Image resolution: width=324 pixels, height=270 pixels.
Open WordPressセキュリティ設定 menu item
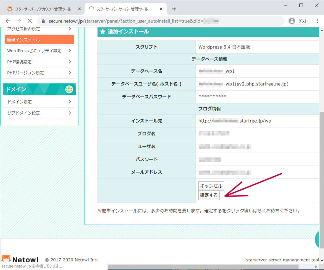pyautogui.click(x=39, y=51)
